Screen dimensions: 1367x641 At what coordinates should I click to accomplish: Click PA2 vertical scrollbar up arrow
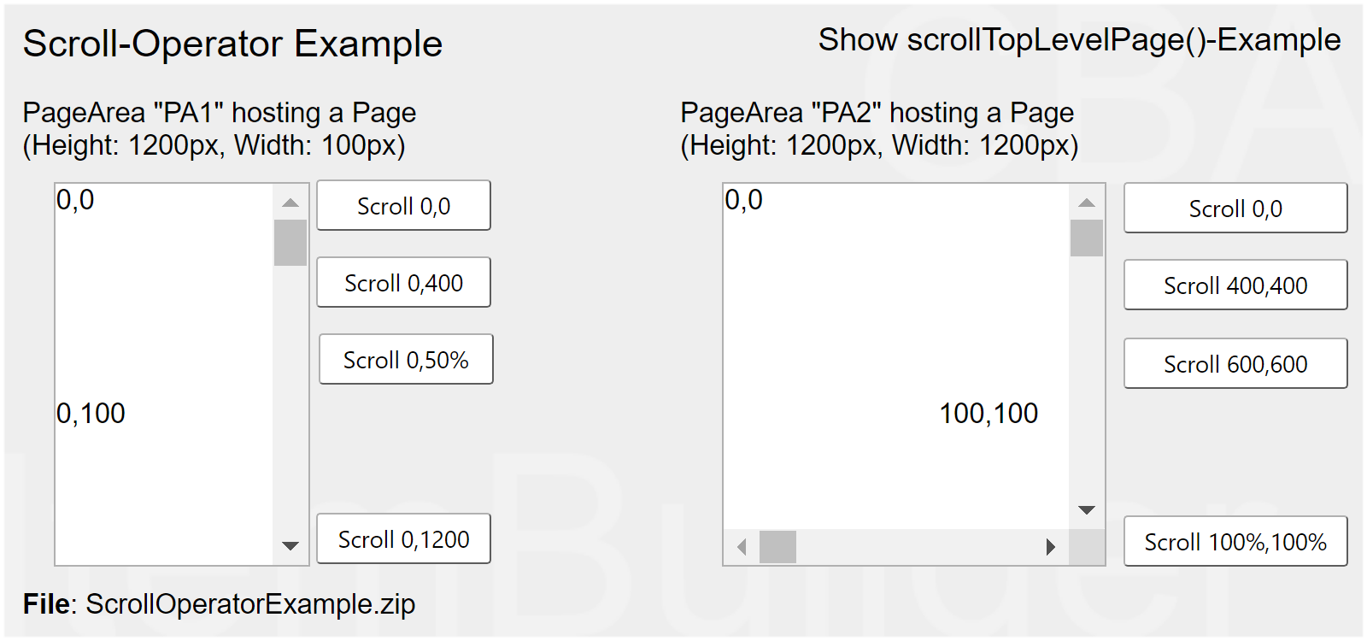point(1087,203)
